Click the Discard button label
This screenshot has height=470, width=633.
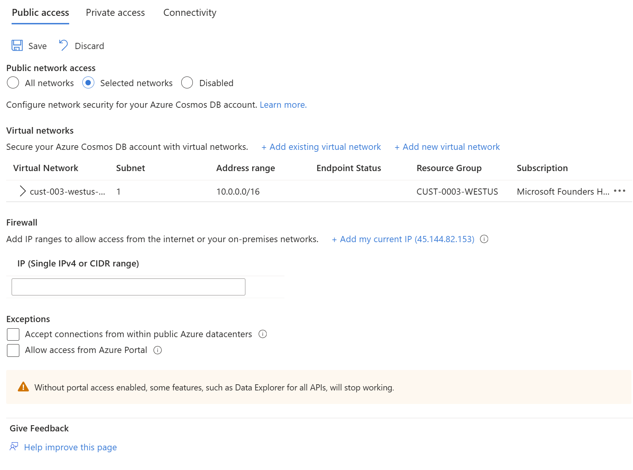[89, 46]
